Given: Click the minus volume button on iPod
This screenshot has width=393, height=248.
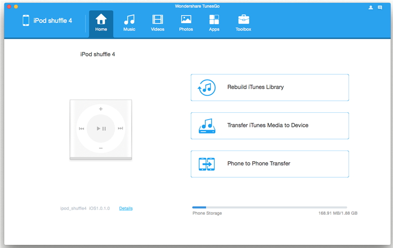Looking at the screenshot, I should point(101,148).
